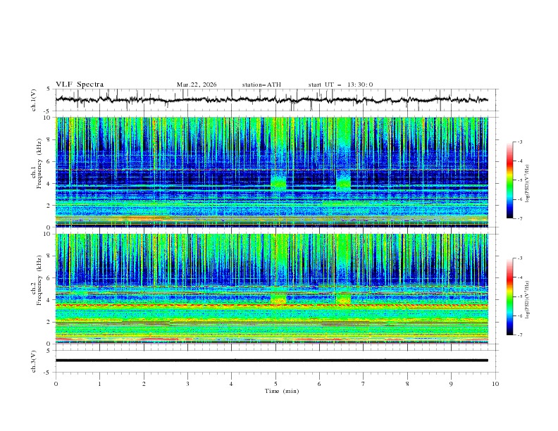Viewport: 558px width, 431px height.
Task: Click the ch.1 voltage waveform trace
Action: (271, 100)
